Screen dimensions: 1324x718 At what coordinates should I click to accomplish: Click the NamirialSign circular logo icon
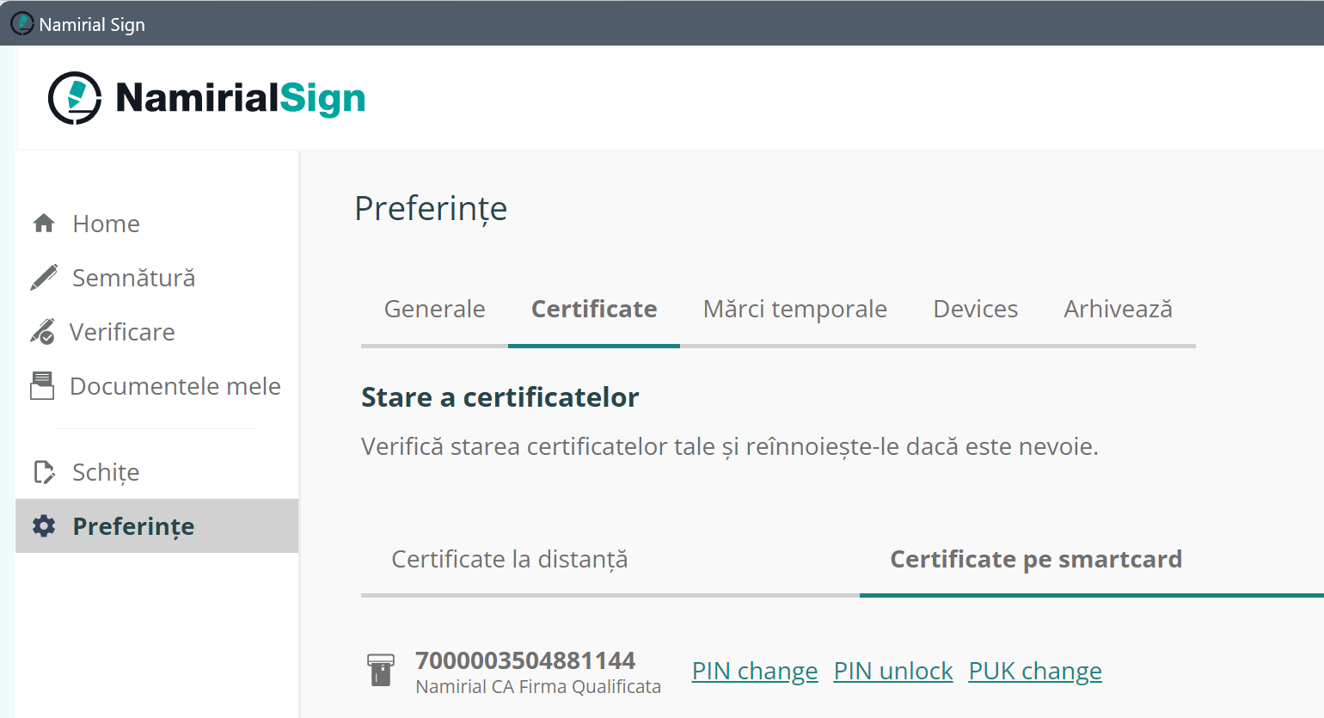(x=75, y=98)
